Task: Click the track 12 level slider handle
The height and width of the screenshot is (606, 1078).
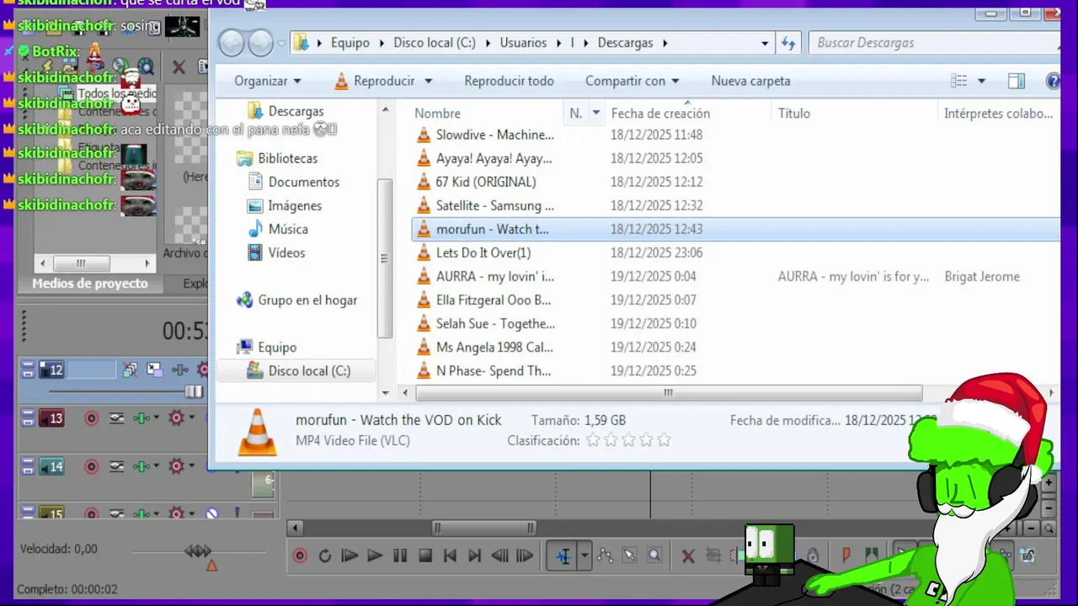Action: (x=194, y=391)
